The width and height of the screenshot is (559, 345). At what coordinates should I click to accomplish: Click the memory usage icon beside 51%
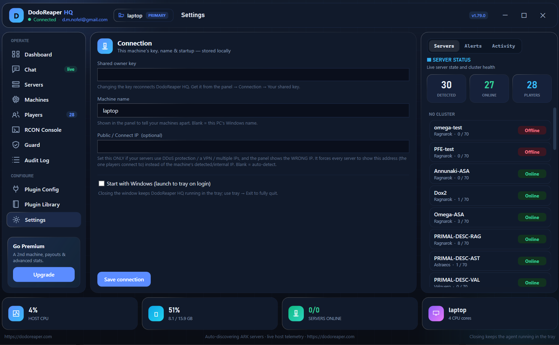coord(156,314)
